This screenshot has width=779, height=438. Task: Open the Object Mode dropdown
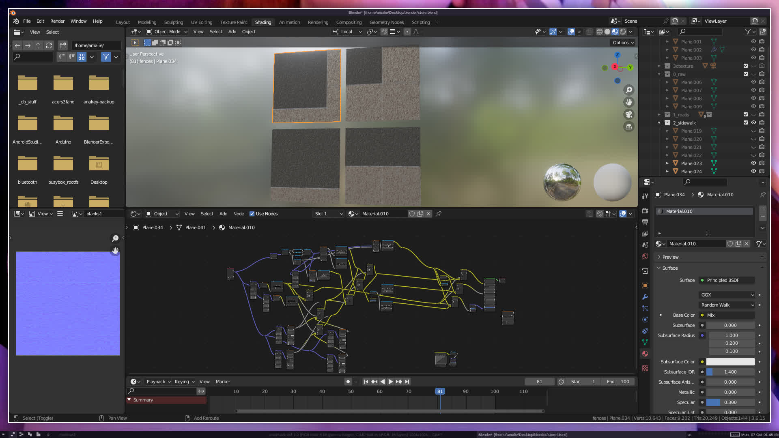coord(167,32)
